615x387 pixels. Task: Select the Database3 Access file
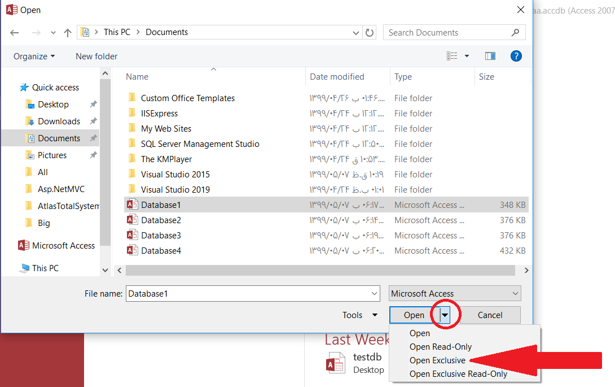pyautogui.click(x=326, y=236)
